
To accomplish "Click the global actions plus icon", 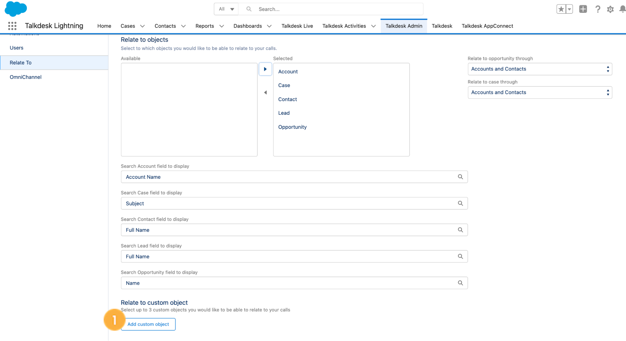I will click(x=583, y=9).
